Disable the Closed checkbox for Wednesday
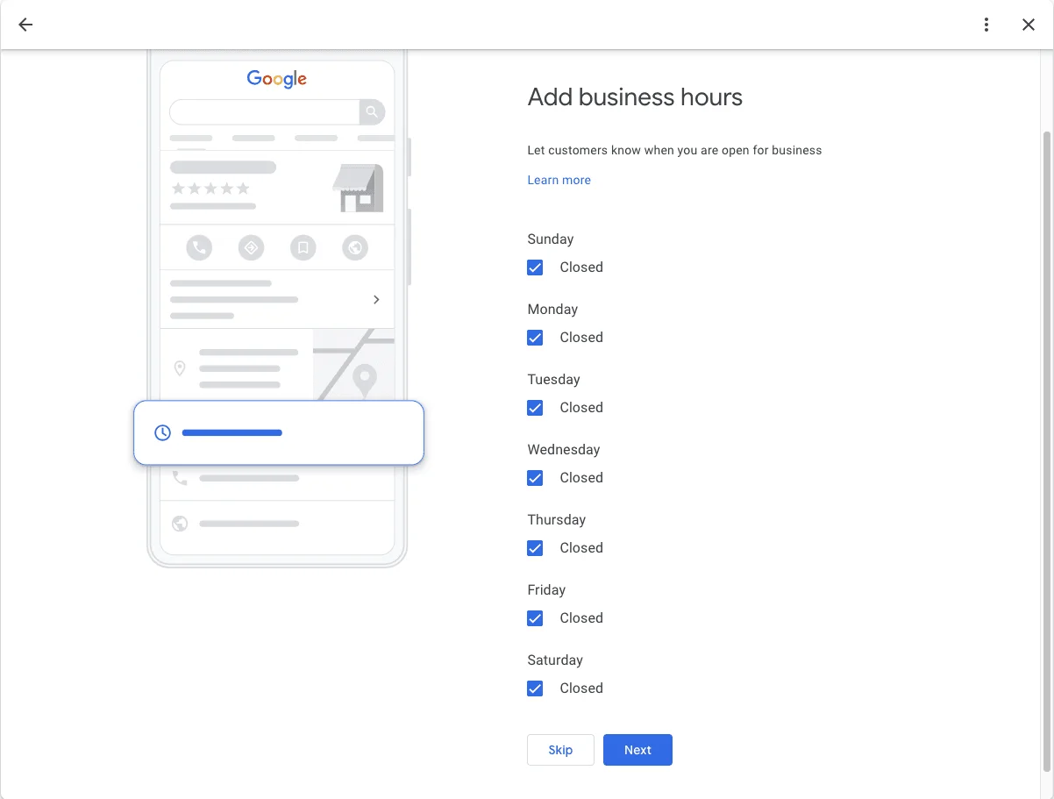1054x799 pixels. (535, 478)
